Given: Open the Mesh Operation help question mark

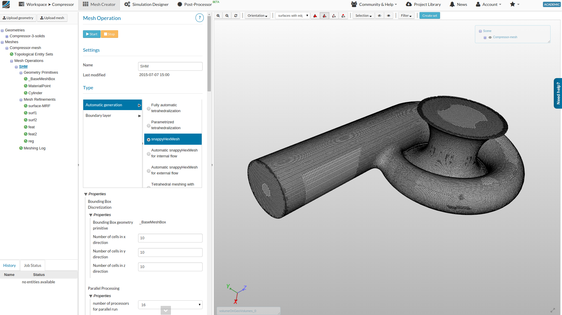Looking at the screenshot, I should 199,18.
